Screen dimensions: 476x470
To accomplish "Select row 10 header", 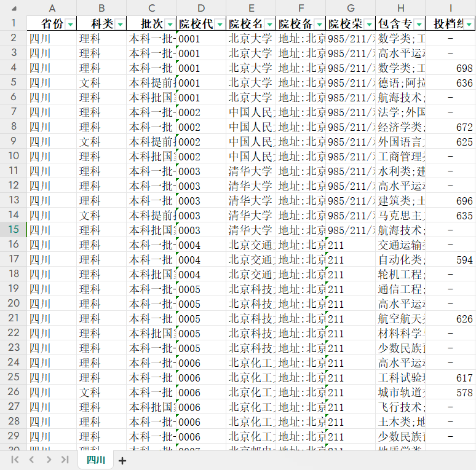I will point(14,156).
